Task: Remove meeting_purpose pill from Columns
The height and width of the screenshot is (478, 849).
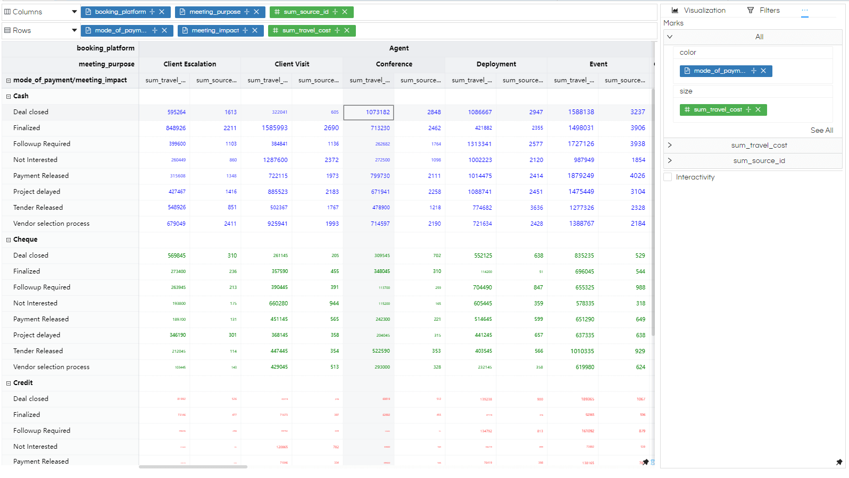Action: coord(256,12)
